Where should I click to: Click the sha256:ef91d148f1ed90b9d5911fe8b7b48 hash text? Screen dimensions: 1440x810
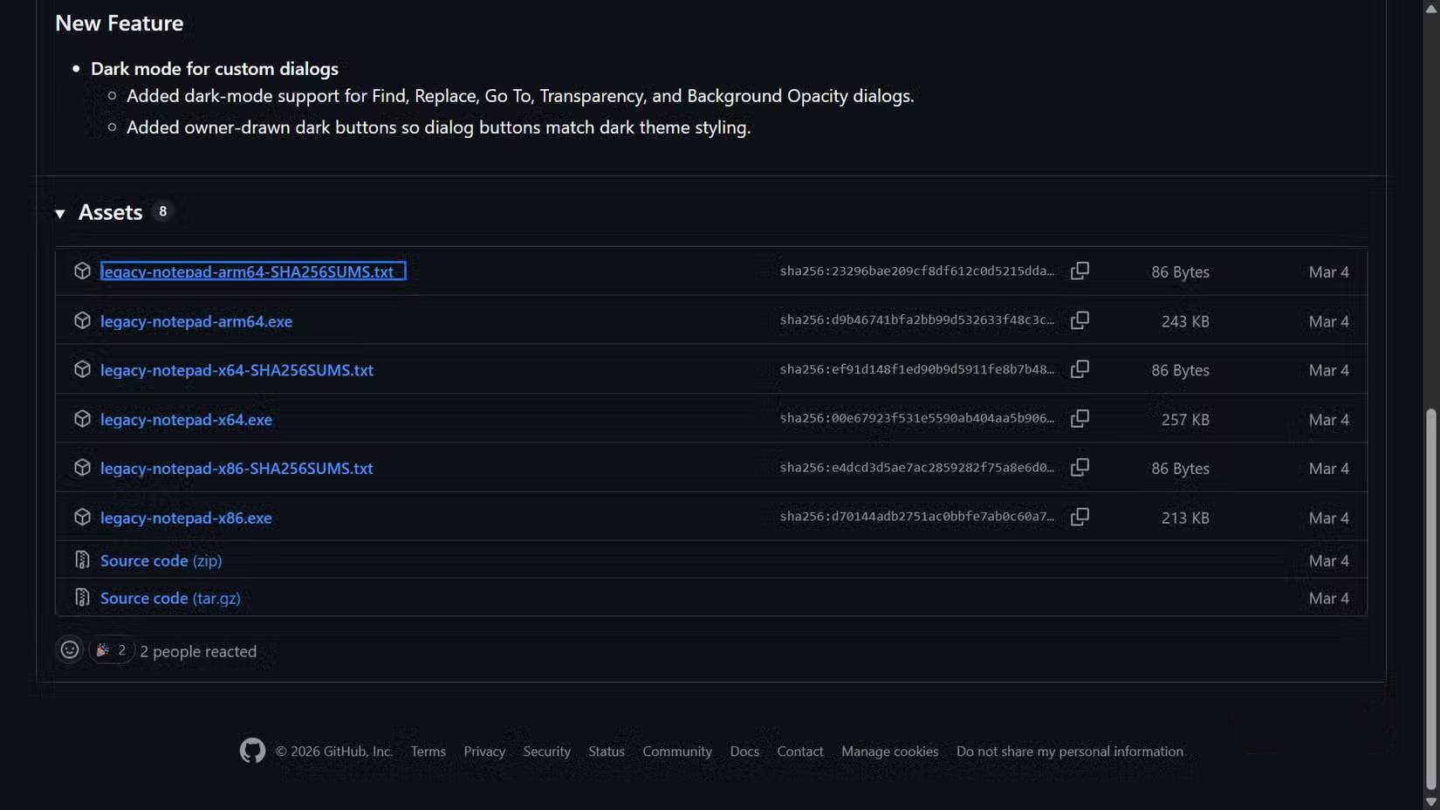coord(917,369)
